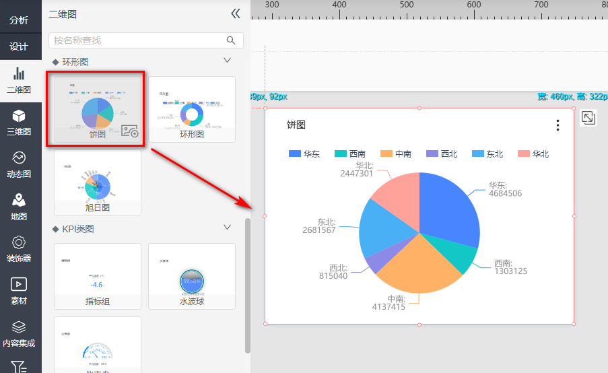Switch to the 设计 tab
Image resolution: width=608 pixels, height=373 pixels.
[x=19, y=46]
